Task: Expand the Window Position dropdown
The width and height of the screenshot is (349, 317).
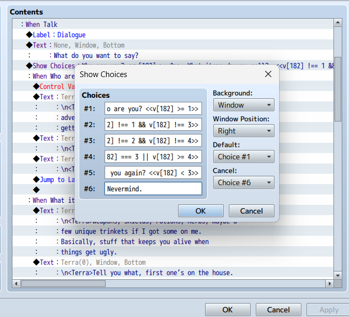Action: pyautogui.click(x=243, y=131)
